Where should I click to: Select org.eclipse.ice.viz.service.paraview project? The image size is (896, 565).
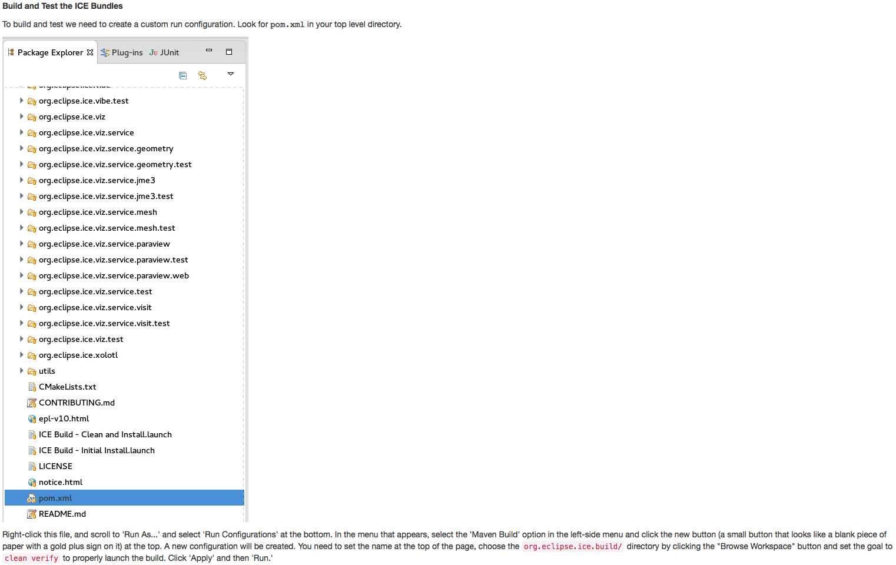coord(104,244)
